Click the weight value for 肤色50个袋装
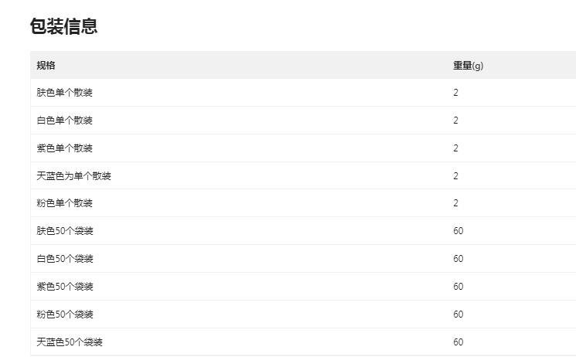Viewport: 576px width, 357px height. [458, 231]
